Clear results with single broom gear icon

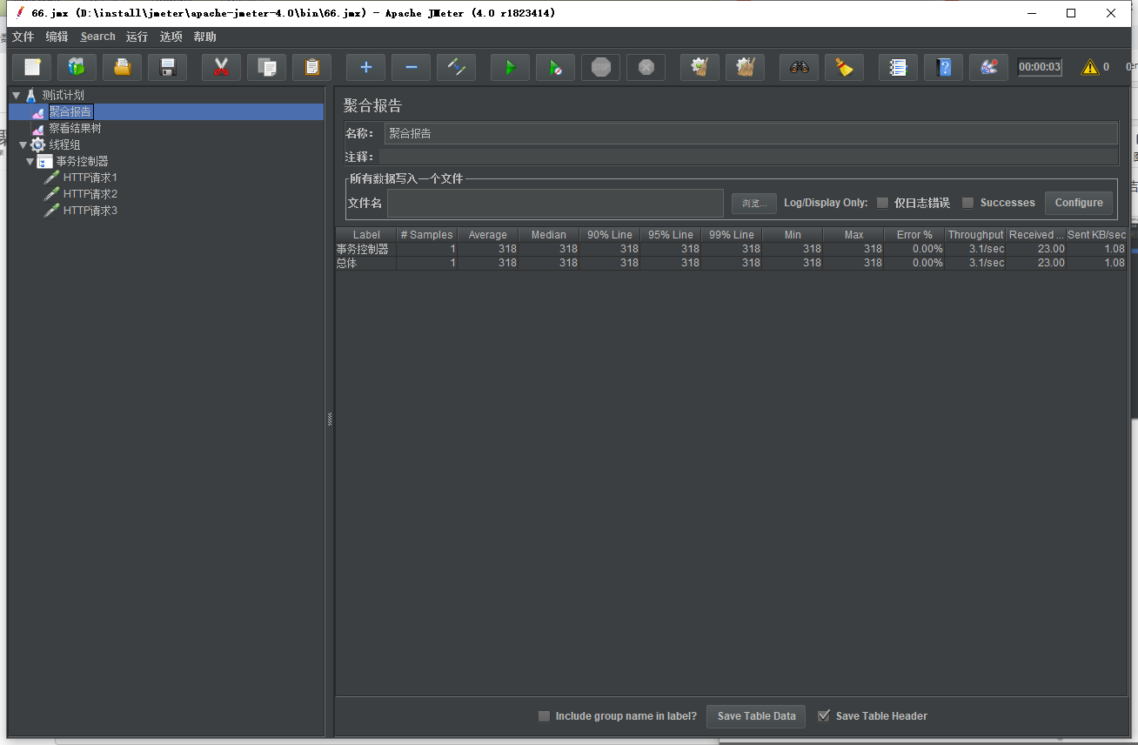point(700,67)
